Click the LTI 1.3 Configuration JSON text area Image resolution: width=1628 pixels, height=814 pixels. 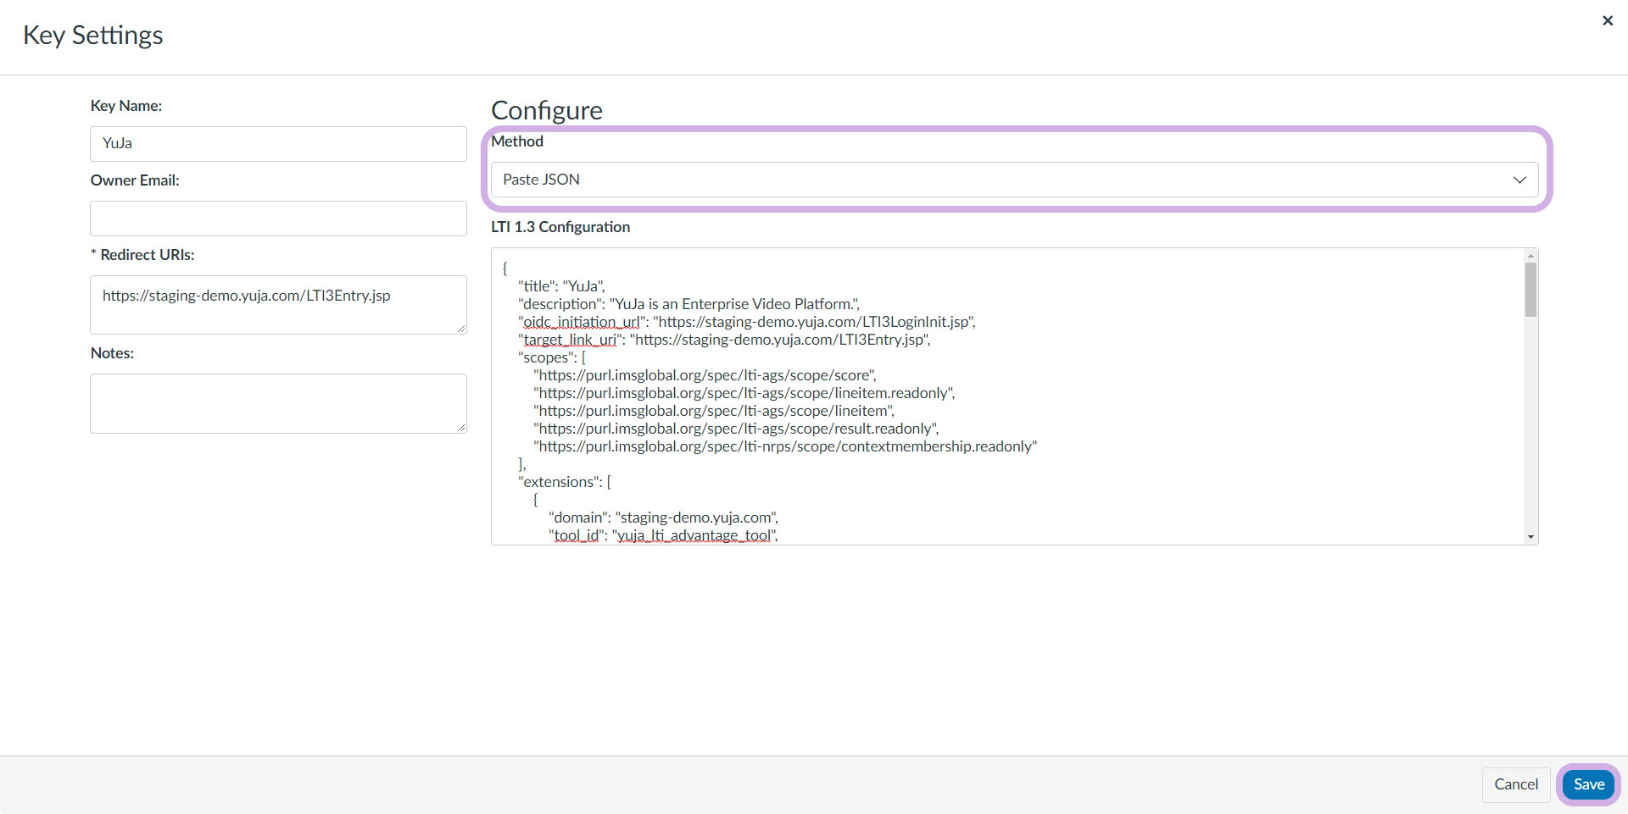[1014, 396]
